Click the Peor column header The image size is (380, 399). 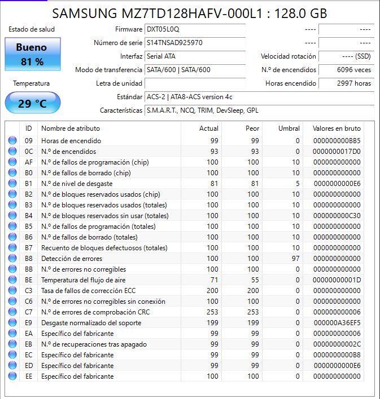[x=242, y=128]
